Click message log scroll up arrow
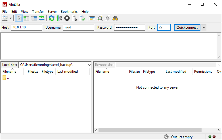Viewport: 222px width, 140px height. pos(219,35)
